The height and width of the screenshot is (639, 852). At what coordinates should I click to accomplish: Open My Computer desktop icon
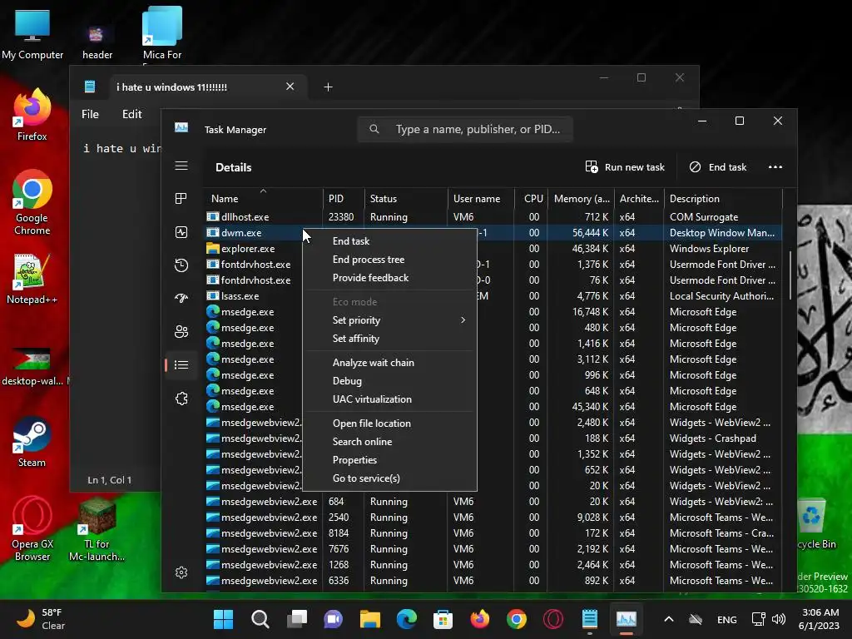coord(32,33)
